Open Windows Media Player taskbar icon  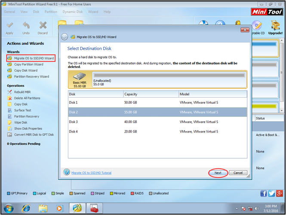pyautogui.click(x=59, y=208)
